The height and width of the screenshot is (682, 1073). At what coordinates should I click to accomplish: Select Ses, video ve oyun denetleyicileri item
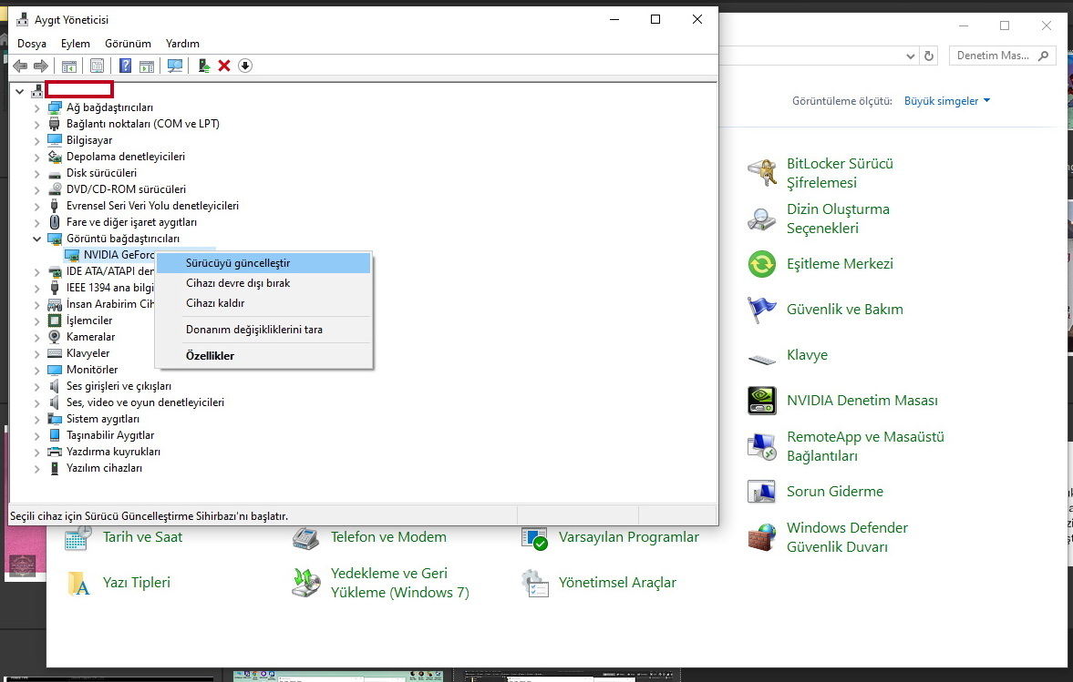[x=145, y=402]
